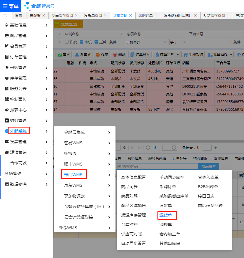The image size is (244, 258).
Task: Click the orange 作废 void toolbar button
Action: (x=102, y=54)
